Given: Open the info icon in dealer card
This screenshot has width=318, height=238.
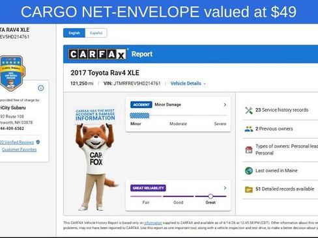Looking at the screenshot, I should tap(41, 88).
